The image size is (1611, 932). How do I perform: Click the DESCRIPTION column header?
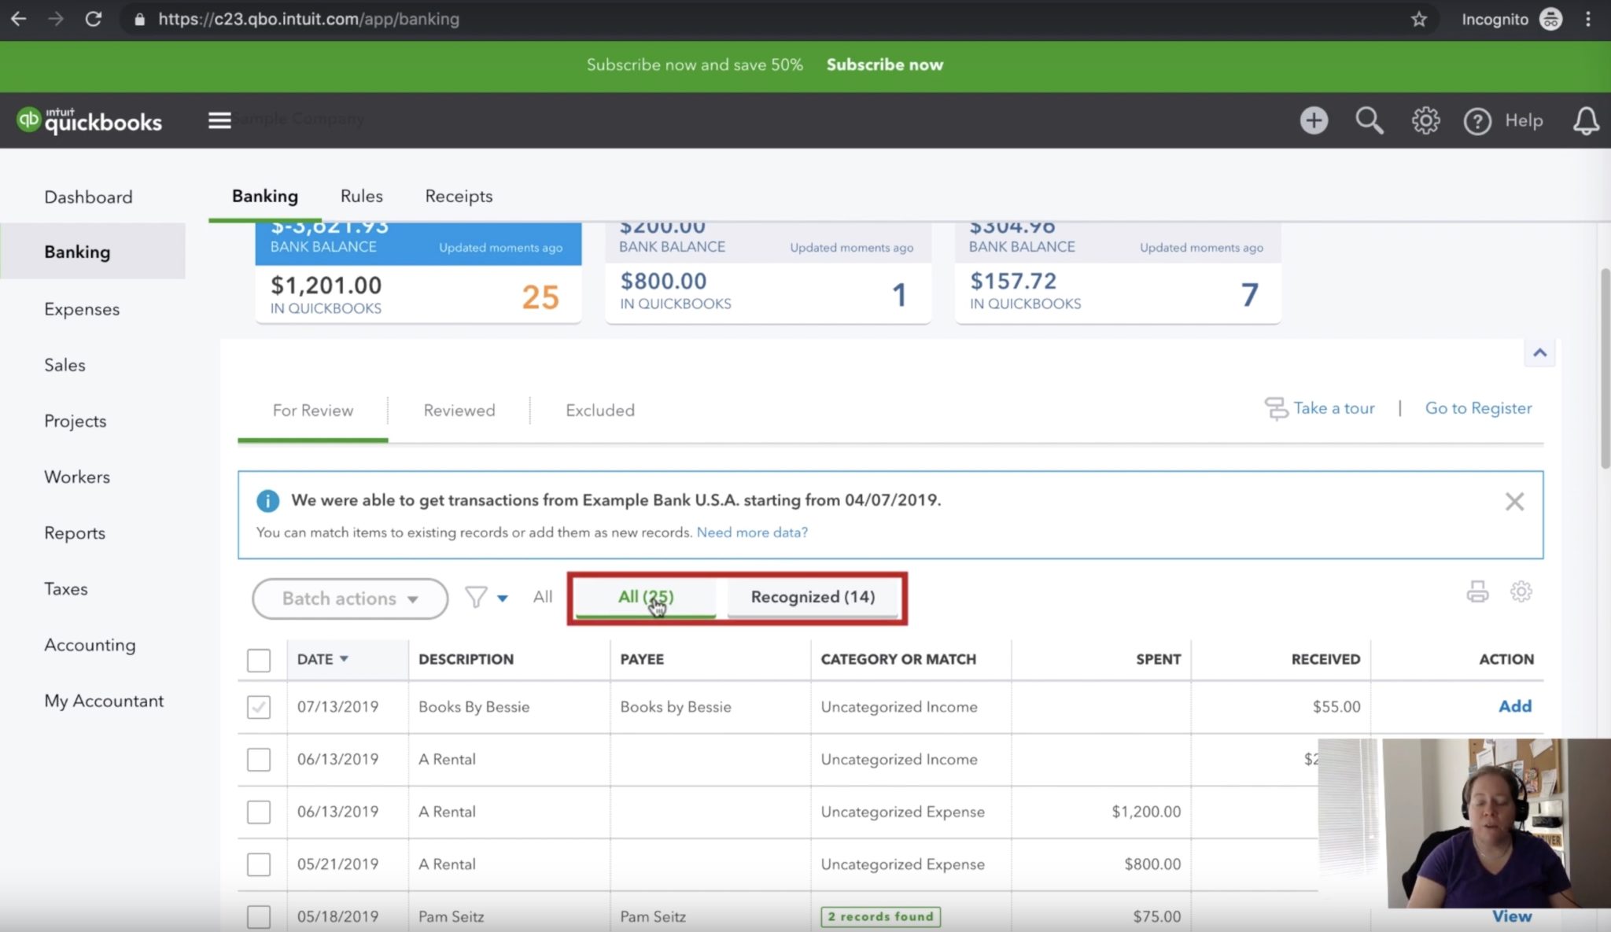coord(466,659)
